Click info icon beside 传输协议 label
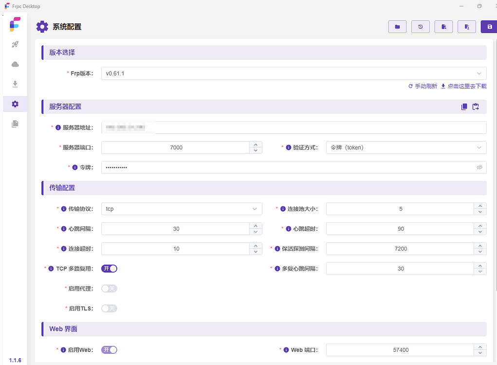This screenshot has width=497, height=365. coord(64,209)
